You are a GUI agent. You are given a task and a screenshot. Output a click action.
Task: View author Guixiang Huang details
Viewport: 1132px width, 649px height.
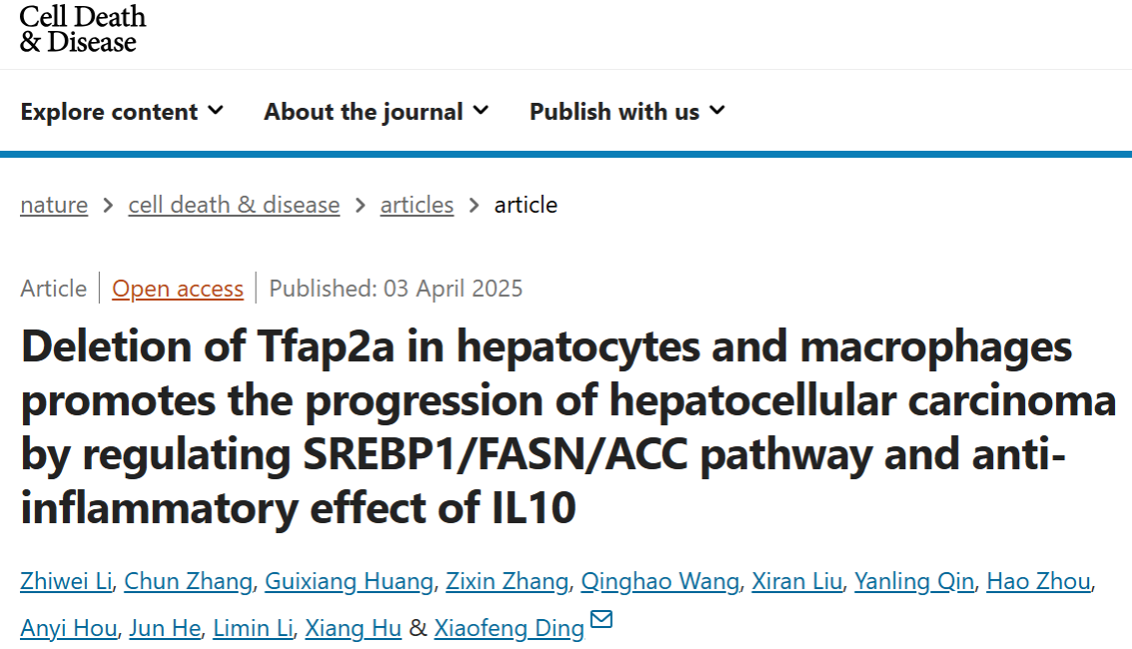(x=349, y=581)
